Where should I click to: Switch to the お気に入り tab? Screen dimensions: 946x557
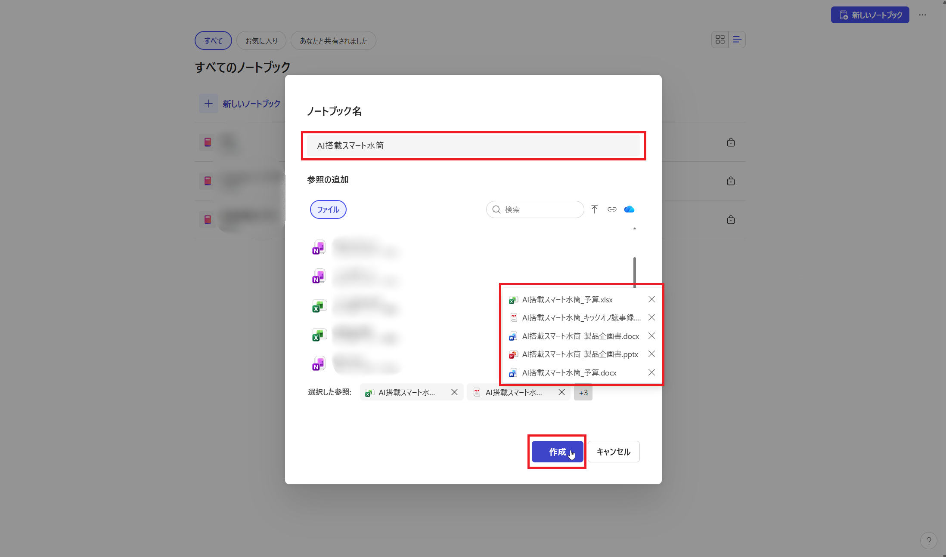[261, 40]
